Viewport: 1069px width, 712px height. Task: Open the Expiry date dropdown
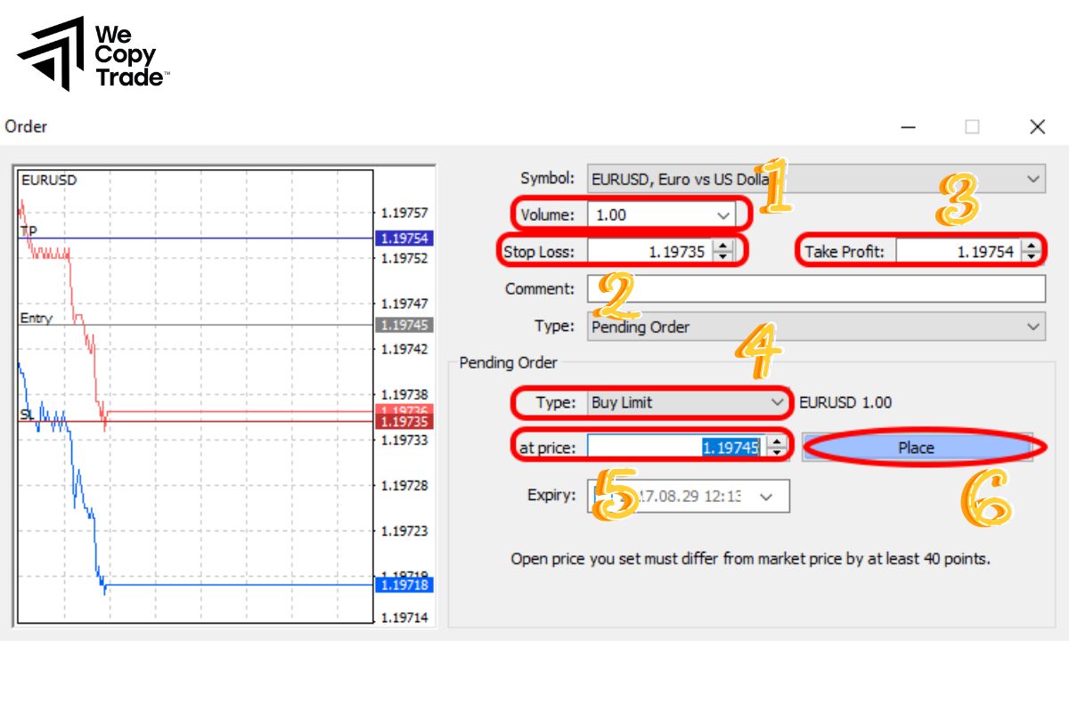click(766, 497)
